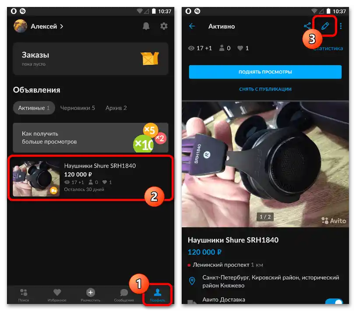Edit the listing with the pencil icon

coord(325,26)
